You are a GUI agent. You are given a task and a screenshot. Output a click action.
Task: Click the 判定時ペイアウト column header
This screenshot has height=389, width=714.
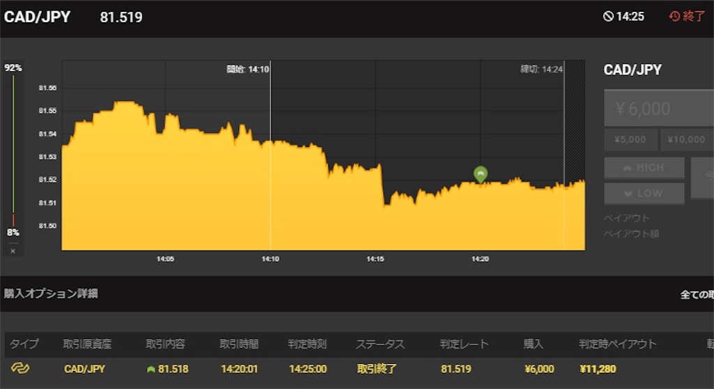(618, 344)
